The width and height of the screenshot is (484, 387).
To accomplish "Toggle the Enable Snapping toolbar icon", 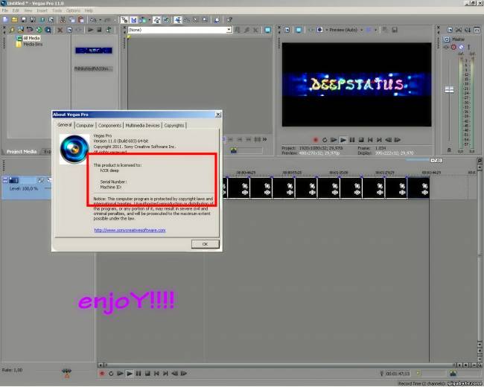I will [124, 20].
